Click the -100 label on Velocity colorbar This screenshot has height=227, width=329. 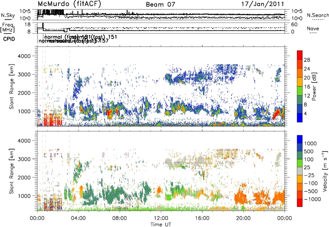(x=311, y=183)
